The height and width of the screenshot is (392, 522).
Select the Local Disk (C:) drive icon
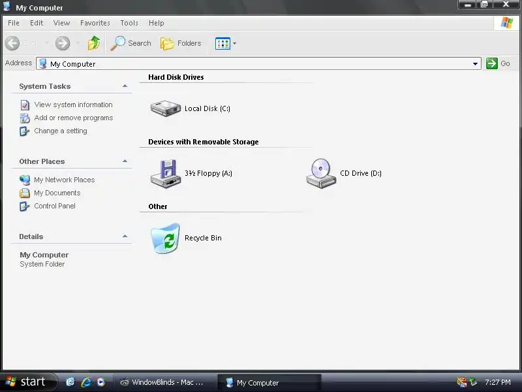point(166,108)
